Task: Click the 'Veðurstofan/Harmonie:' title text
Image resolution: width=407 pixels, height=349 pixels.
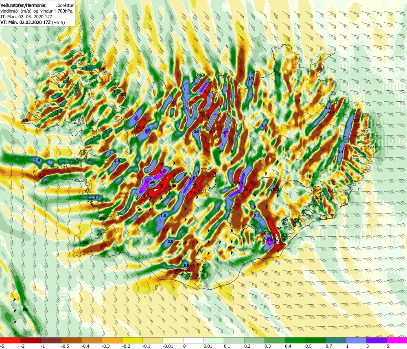Action: tap(23, 5)
